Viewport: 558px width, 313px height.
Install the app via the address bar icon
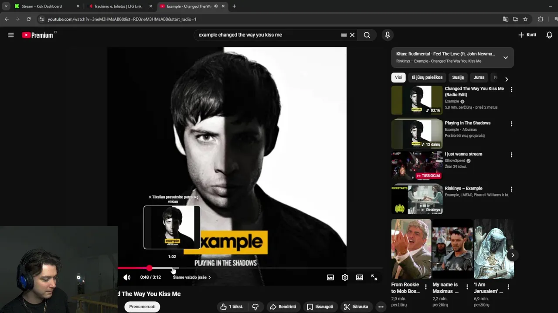coord(515,19)
